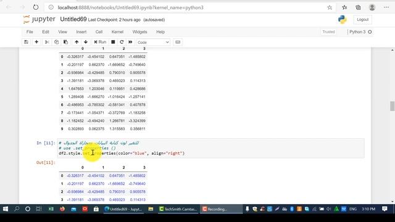Click the notebook vertical scrollbar thumb
The width and height of the screenshot is (395, 222).
393,106
